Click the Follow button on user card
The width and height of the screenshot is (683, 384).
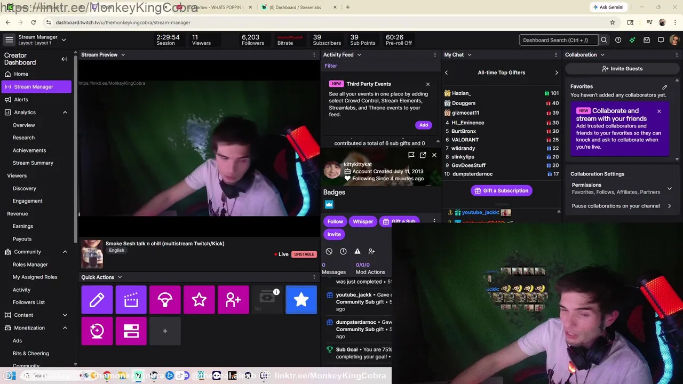click(x=335, y=221)
